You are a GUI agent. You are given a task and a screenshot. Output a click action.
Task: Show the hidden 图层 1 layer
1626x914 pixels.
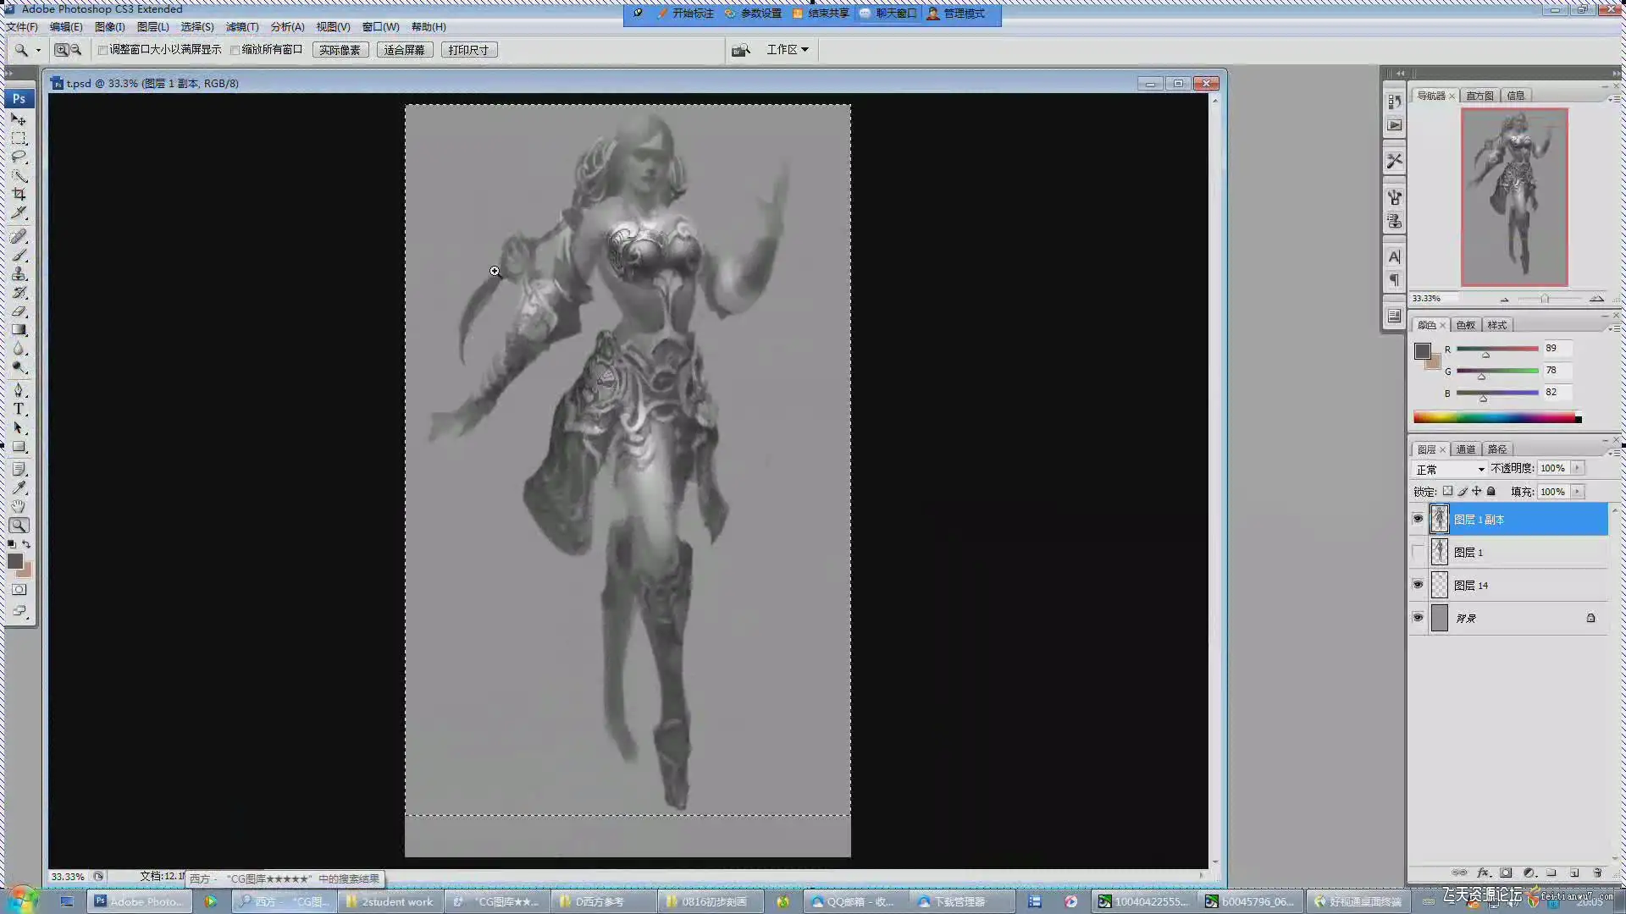1418,553
